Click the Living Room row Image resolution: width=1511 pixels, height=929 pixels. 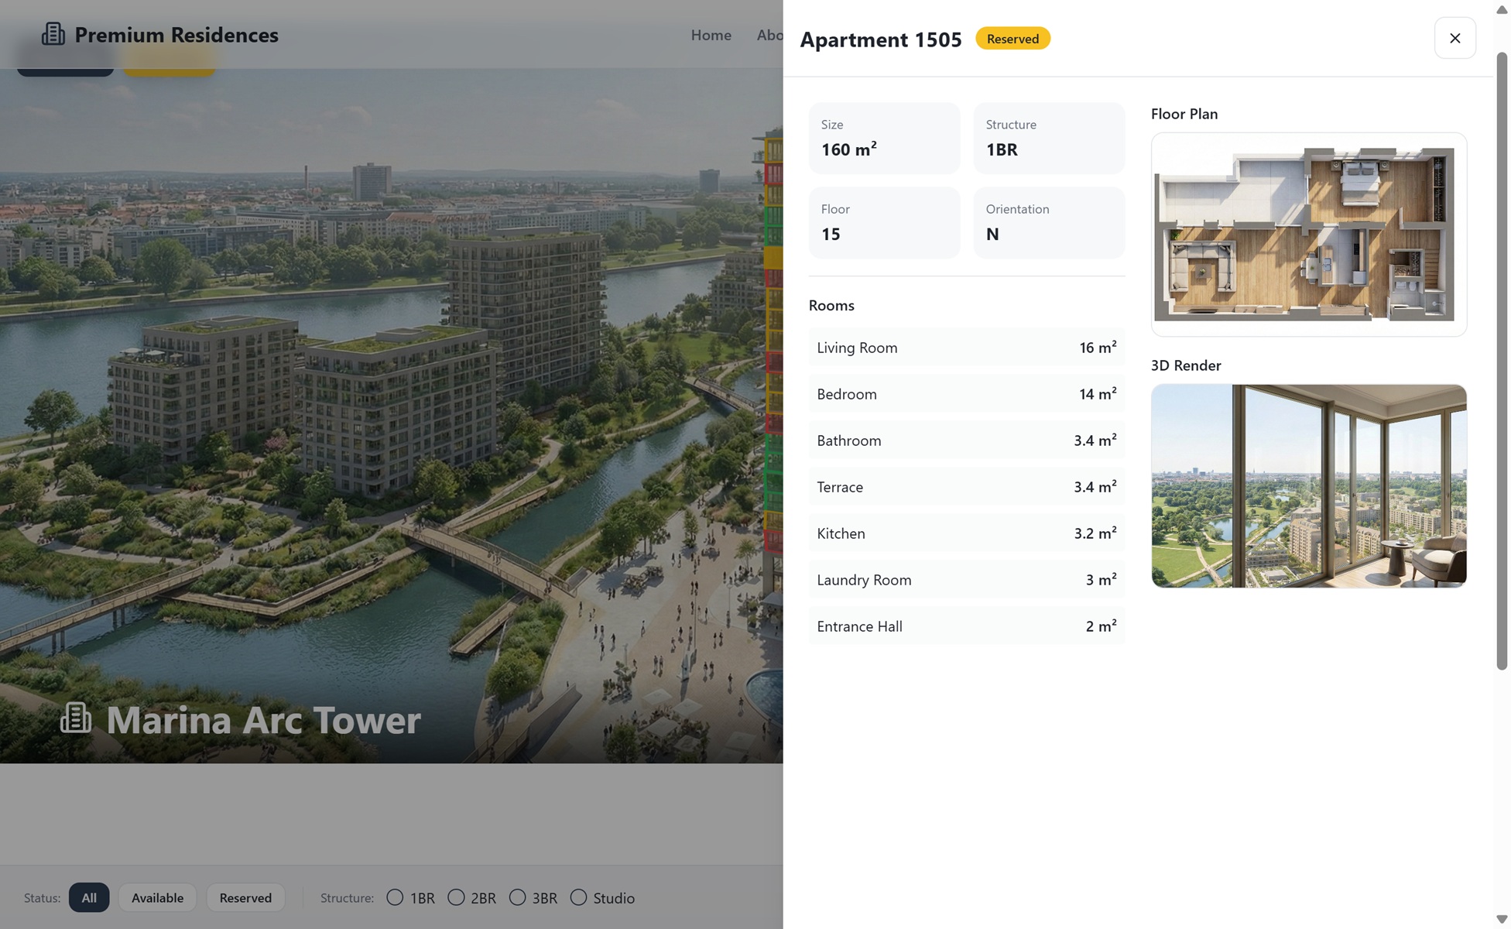coord(965,348)
